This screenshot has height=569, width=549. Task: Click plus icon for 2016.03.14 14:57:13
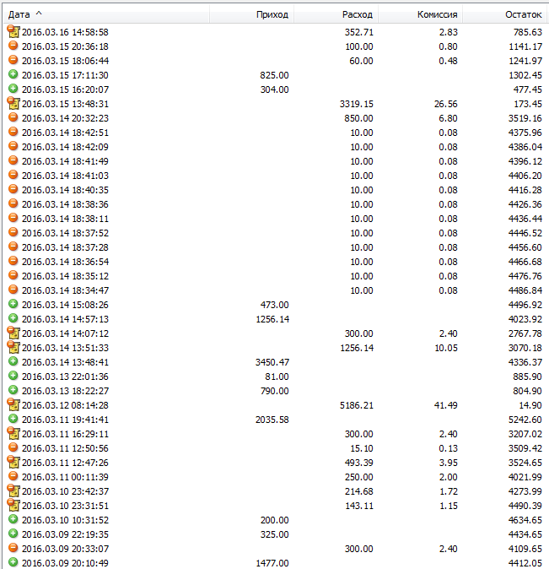pyautogui.click(x=13, y=318)
